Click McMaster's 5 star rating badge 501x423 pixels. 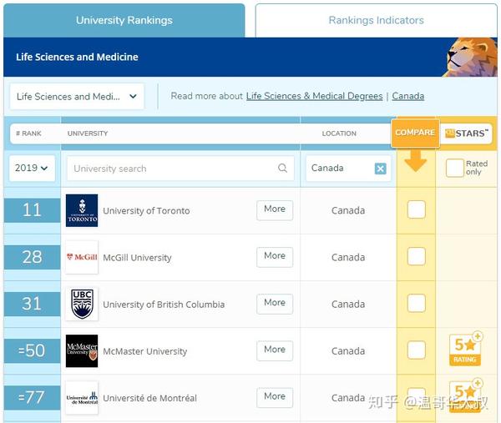pyautogui.click(x=466, y=349)
